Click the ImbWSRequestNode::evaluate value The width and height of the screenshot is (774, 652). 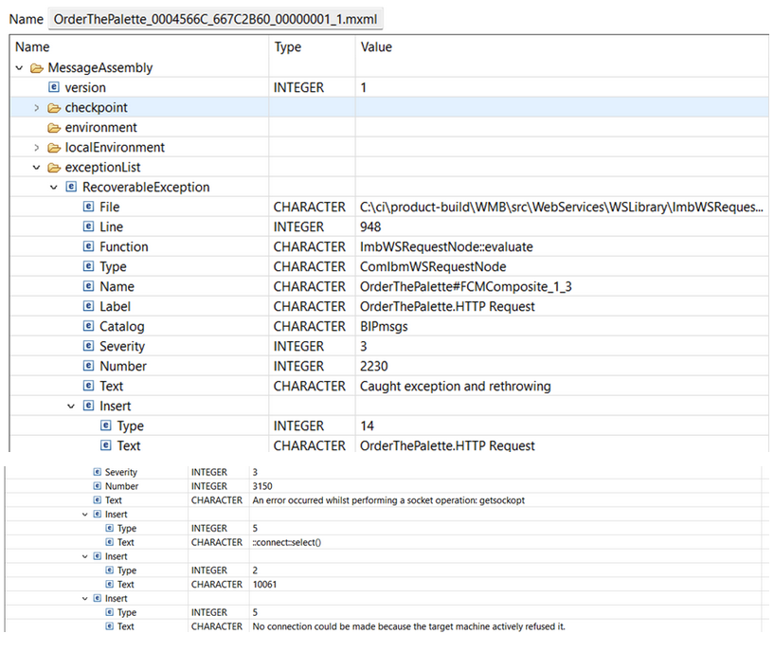[x=446, y=246]
